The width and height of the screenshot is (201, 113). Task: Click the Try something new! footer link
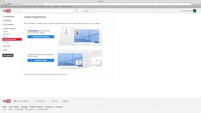(x=42, y=109)
